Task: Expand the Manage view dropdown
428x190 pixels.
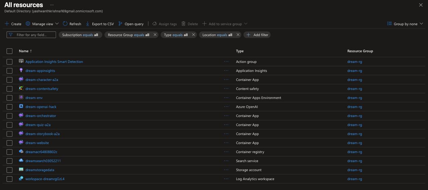Action: point(42,24)
